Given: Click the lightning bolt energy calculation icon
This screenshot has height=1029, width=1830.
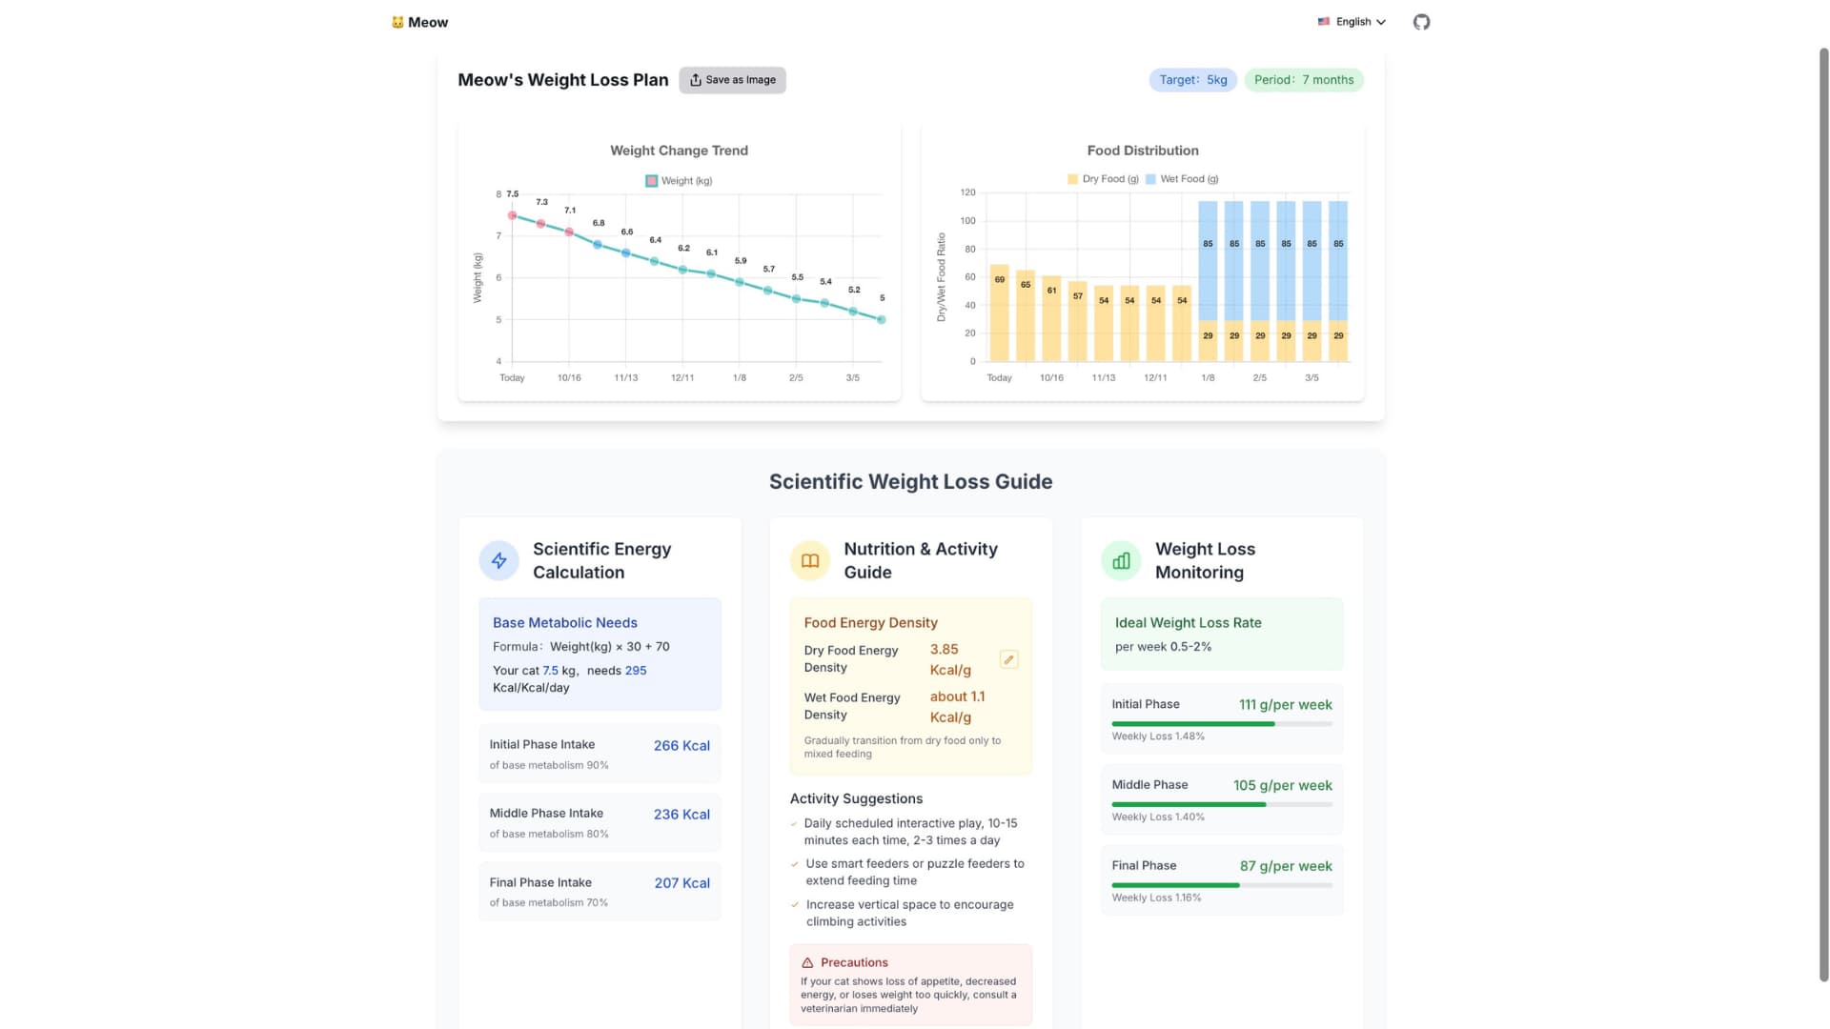Looking at the screenshot, I should coord(498,561).
